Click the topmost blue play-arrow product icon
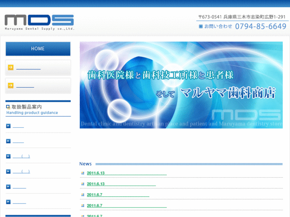Viewport: 290px width, 217px height. pos(8,126)
